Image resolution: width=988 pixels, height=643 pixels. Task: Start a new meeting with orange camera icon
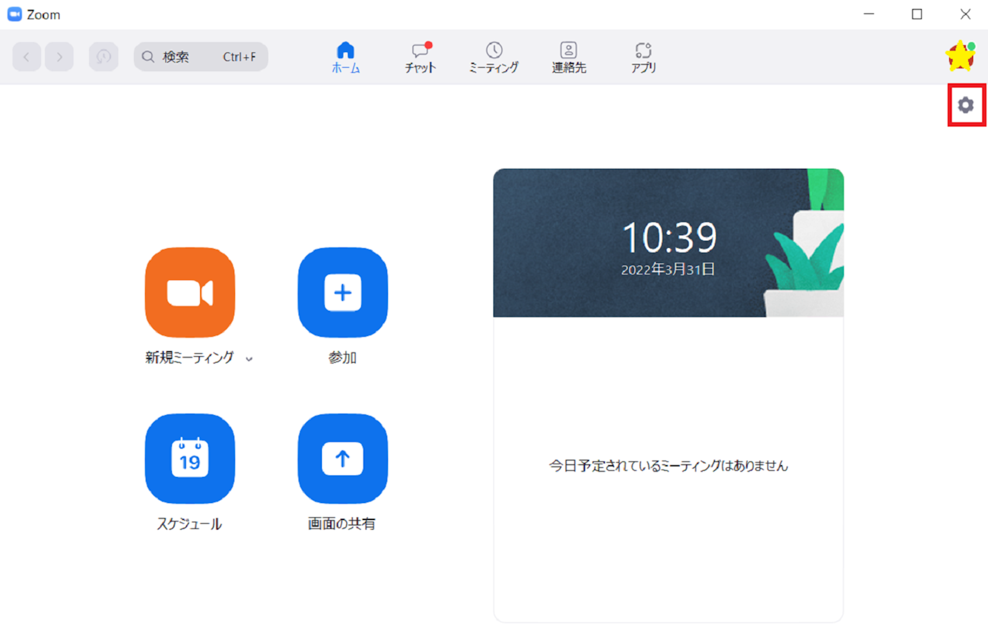[x=190, y=293]
